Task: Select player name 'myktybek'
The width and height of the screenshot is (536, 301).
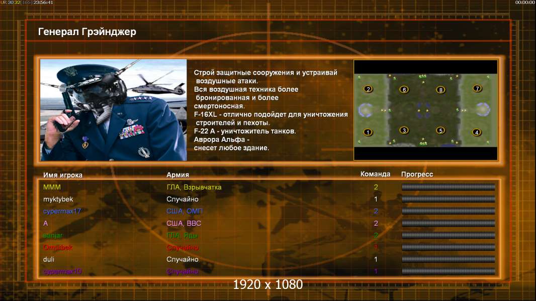Action: [x=58, y=200]
